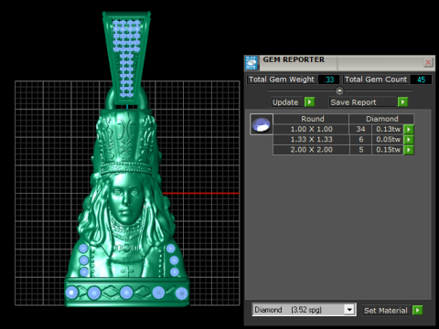
Task: Click count cell showing 6
Action: [360, 140]
